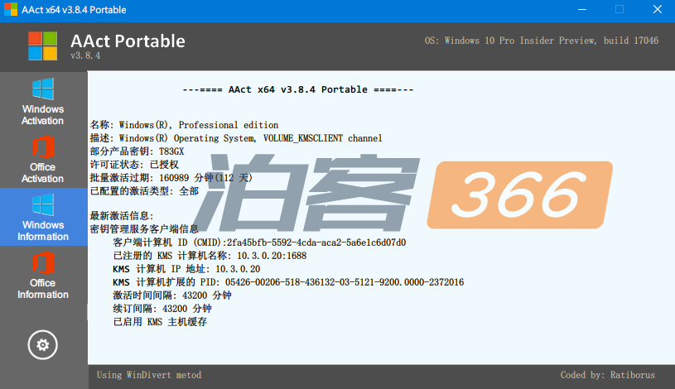Click the '续订间隔: 43200 分钟' line
The height and width of the screenshot is (389, 675).
click(x=162, y=309)
